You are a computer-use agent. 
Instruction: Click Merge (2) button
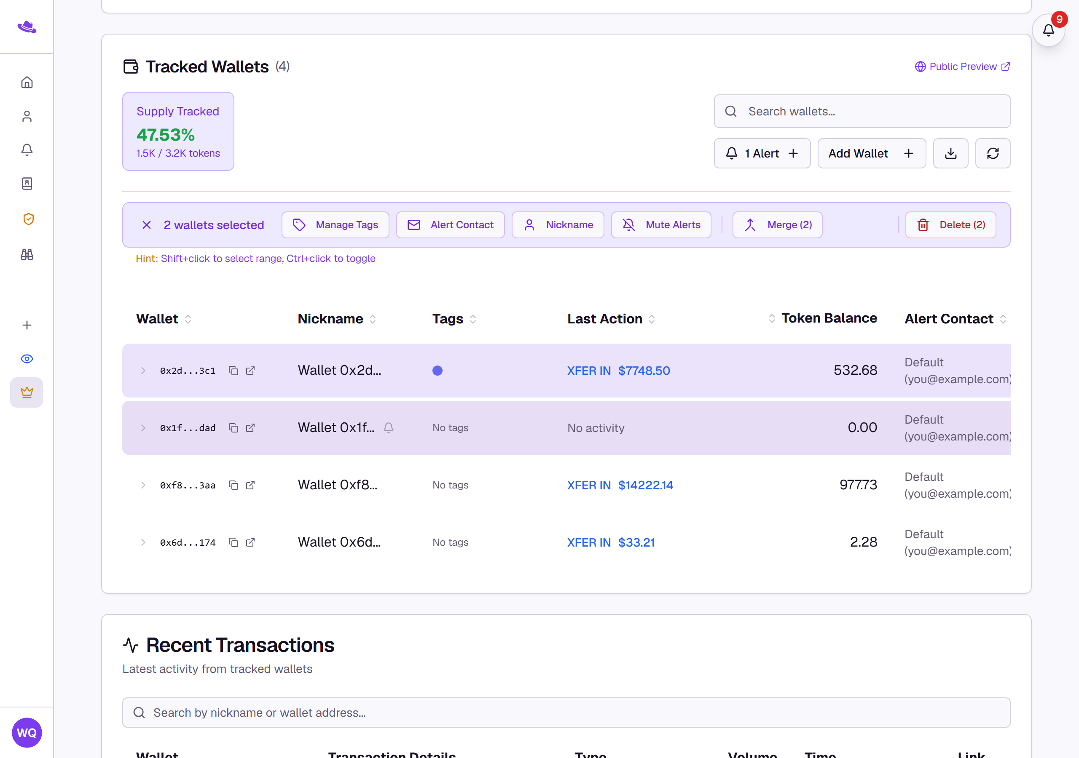(x=778, y=225)
